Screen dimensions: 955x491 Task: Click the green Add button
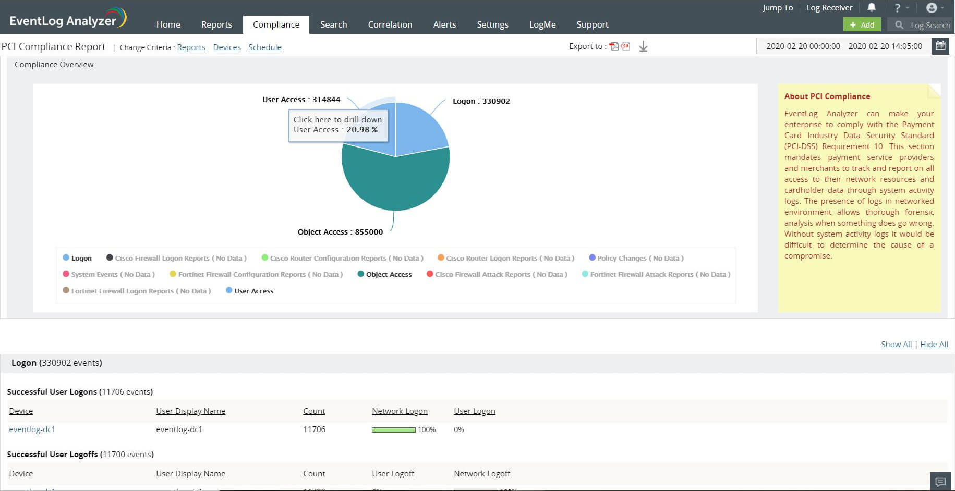(x=862, y=24)
